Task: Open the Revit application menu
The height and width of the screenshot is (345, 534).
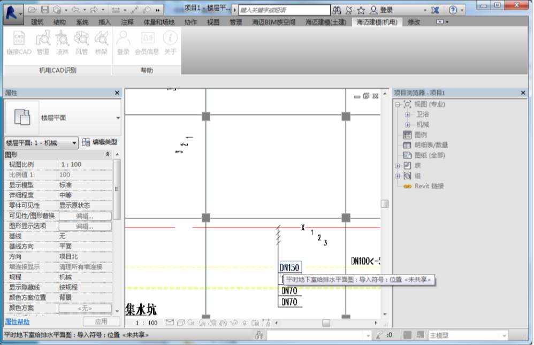Action: point(13,13)
